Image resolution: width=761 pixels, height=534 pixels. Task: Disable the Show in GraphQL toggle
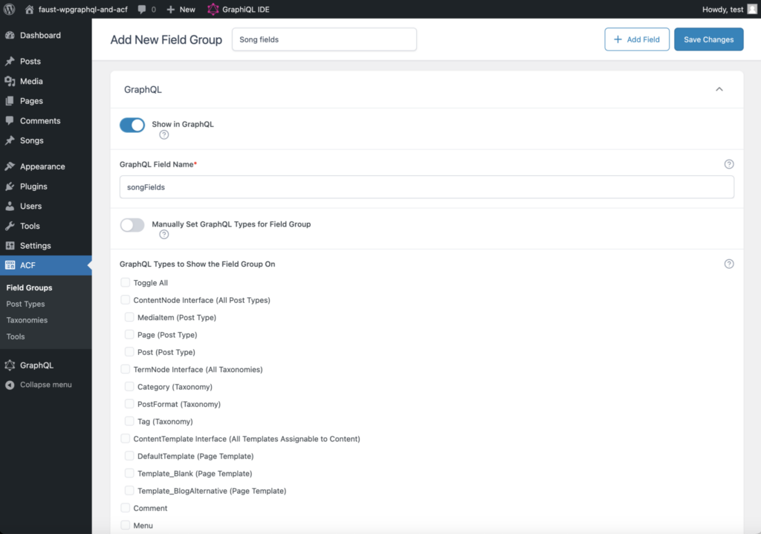(132, 125)
